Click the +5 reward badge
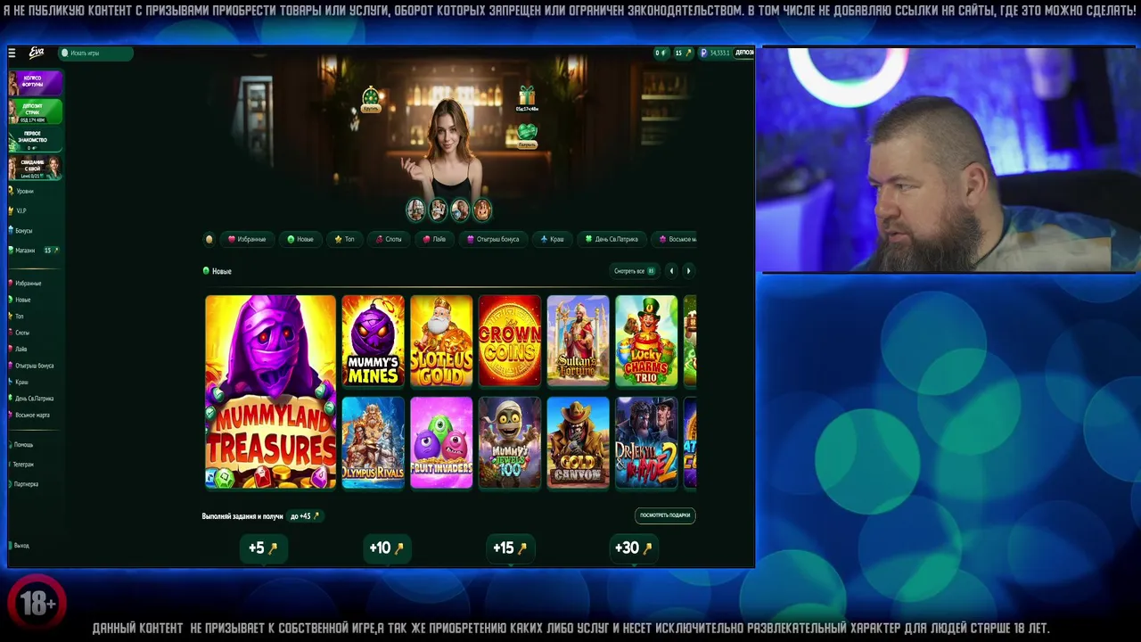Image resolution: width=1141 pixels, height=642 pixels. click(263, 548)
